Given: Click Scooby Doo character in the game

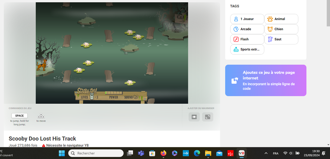Looking at the screenshot, I should (x=42, y=65).
